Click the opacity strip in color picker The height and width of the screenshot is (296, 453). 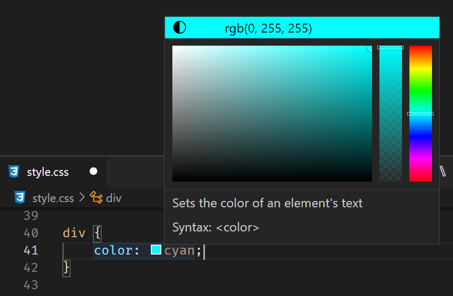coord(390,113)
